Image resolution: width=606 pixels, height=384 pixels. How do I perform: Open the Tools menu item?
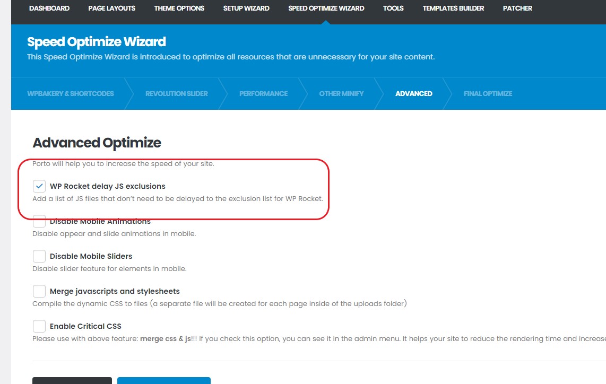click(393, 8)
